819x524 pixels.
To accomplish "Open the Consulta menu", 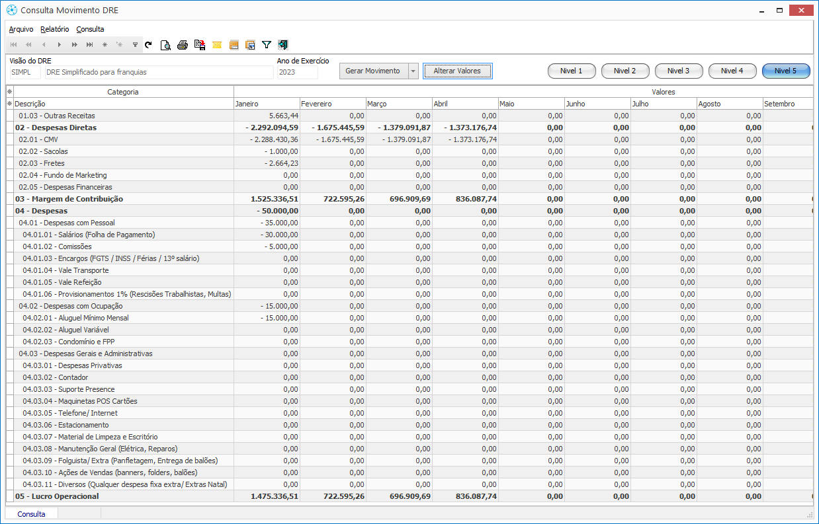I will tap(90, 29).
